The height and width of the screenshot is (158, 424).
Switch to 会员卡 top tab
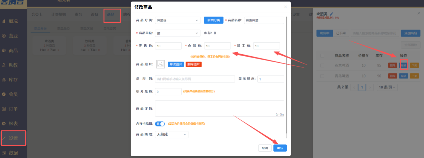pos(37,15)
